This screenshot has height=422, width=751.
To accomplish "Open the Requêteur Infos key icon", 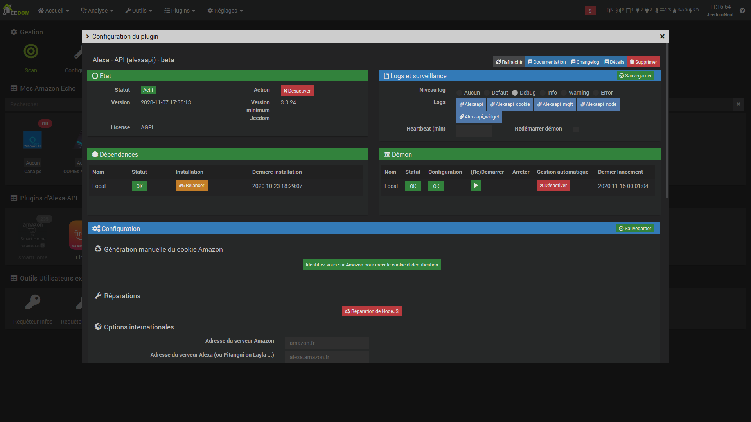I will point(33,302).
